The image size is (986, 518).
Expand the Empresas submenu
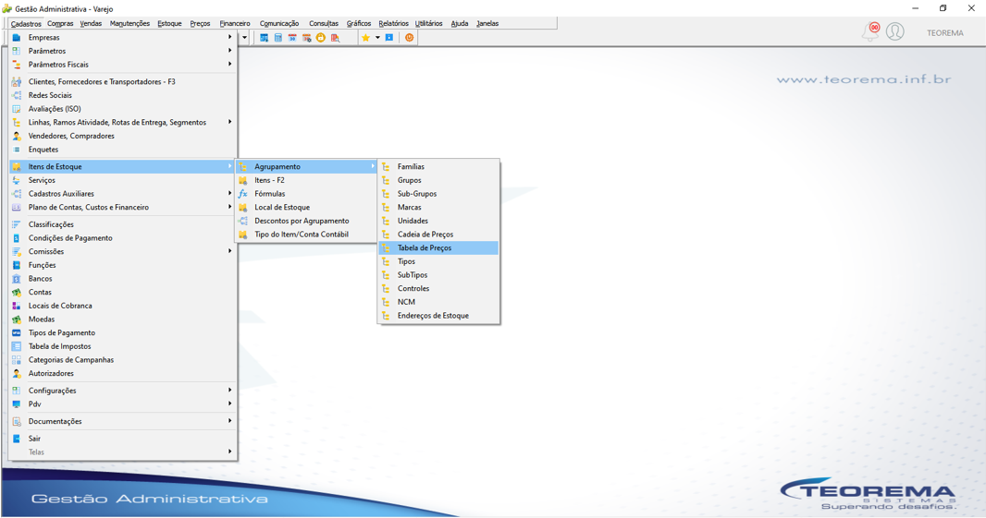[x=123, y=38]
